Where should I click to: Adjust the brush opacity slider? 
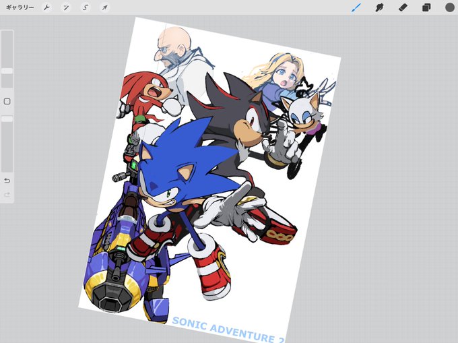click(x=7, y=144)
